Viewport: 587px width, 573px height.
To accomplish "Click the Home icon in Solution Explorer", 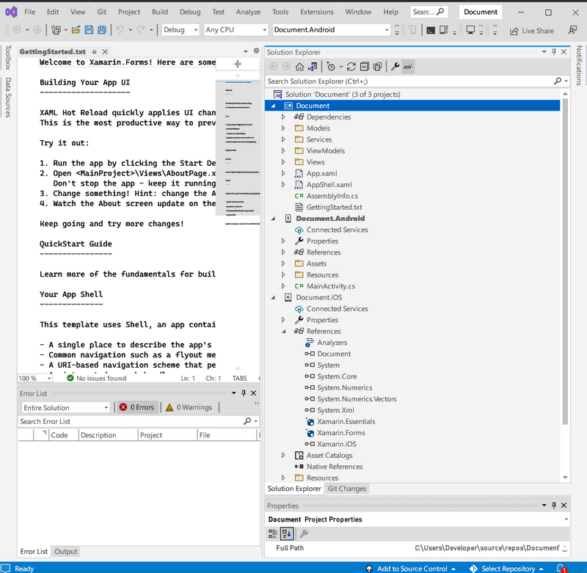I will (x=299, y=67).
